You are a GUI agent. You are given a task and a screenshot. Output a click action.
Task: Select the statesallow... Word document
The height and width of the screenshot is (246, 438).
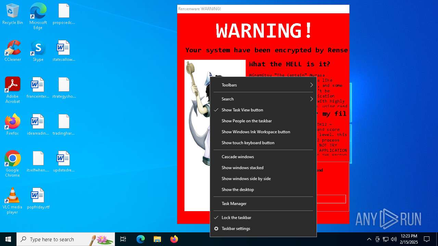point(64,51)
